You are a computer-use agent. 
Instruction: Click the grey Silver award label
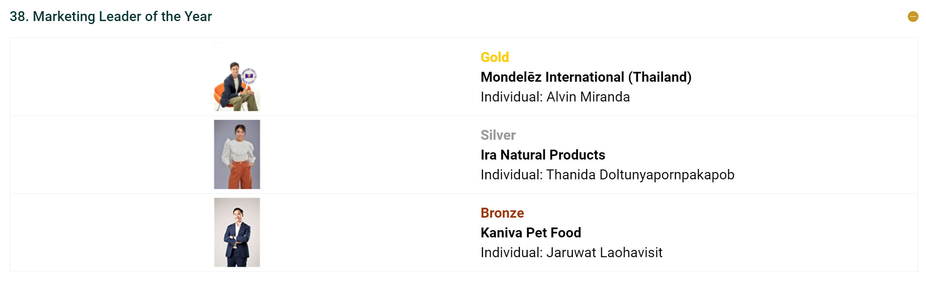point(498,135)
